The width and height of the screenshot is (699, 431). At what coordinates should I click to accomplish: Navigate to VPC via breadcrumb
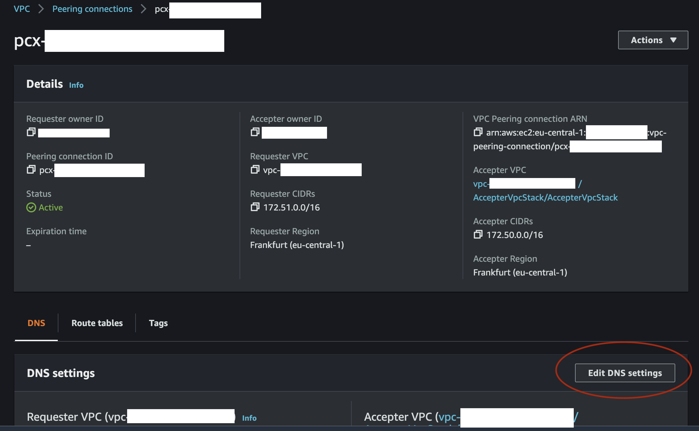tap(22, 9)
